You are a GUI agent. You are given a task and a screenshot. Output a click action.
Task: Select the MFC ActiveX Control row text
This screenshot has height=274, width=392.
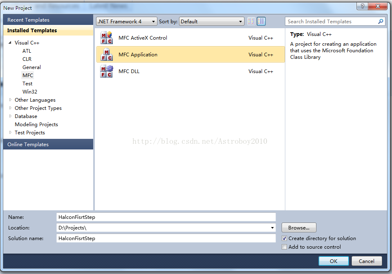(143, 38)
